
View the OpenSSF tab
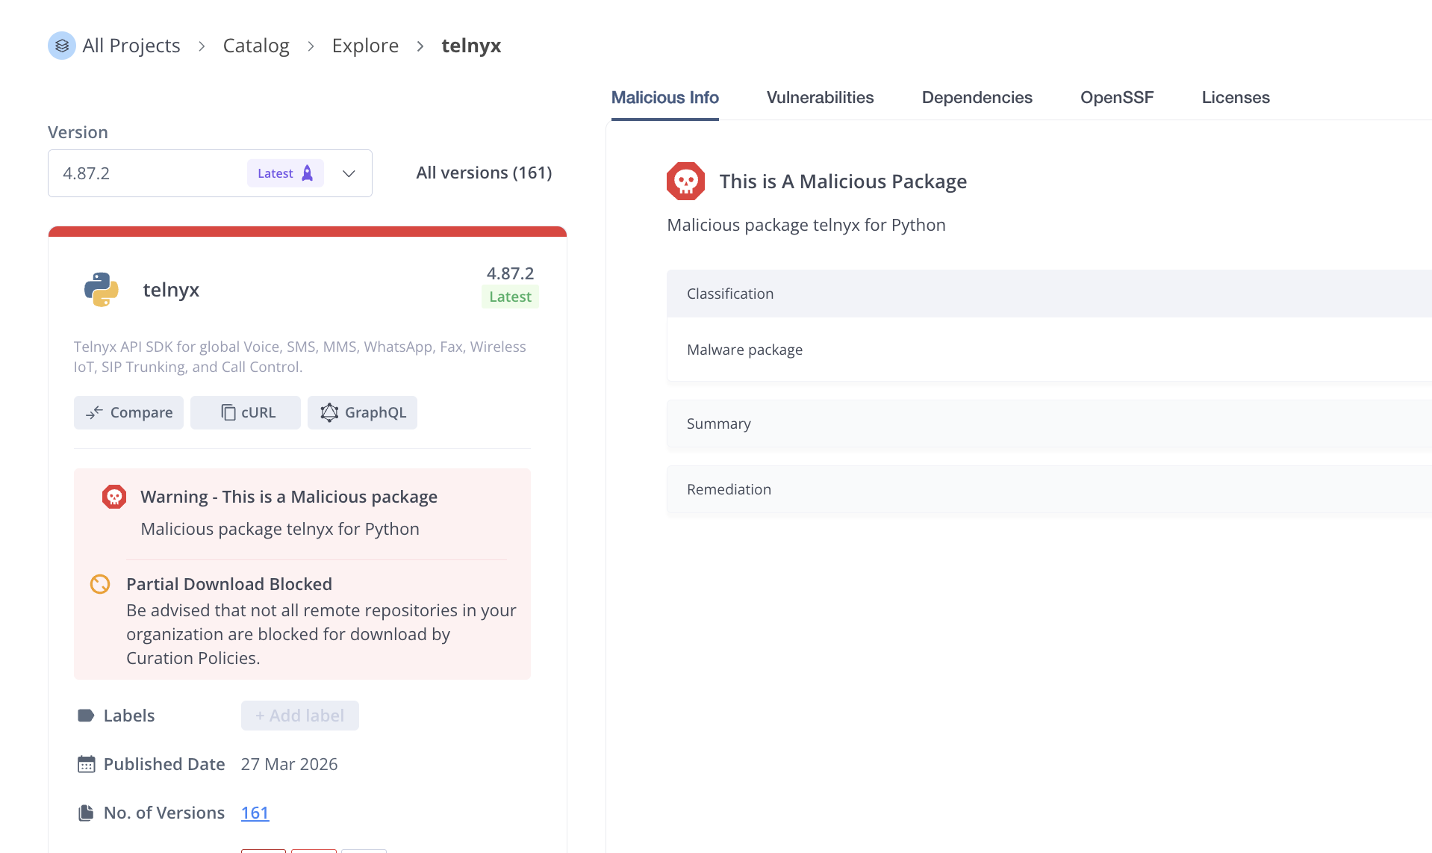click(1116, 98)
